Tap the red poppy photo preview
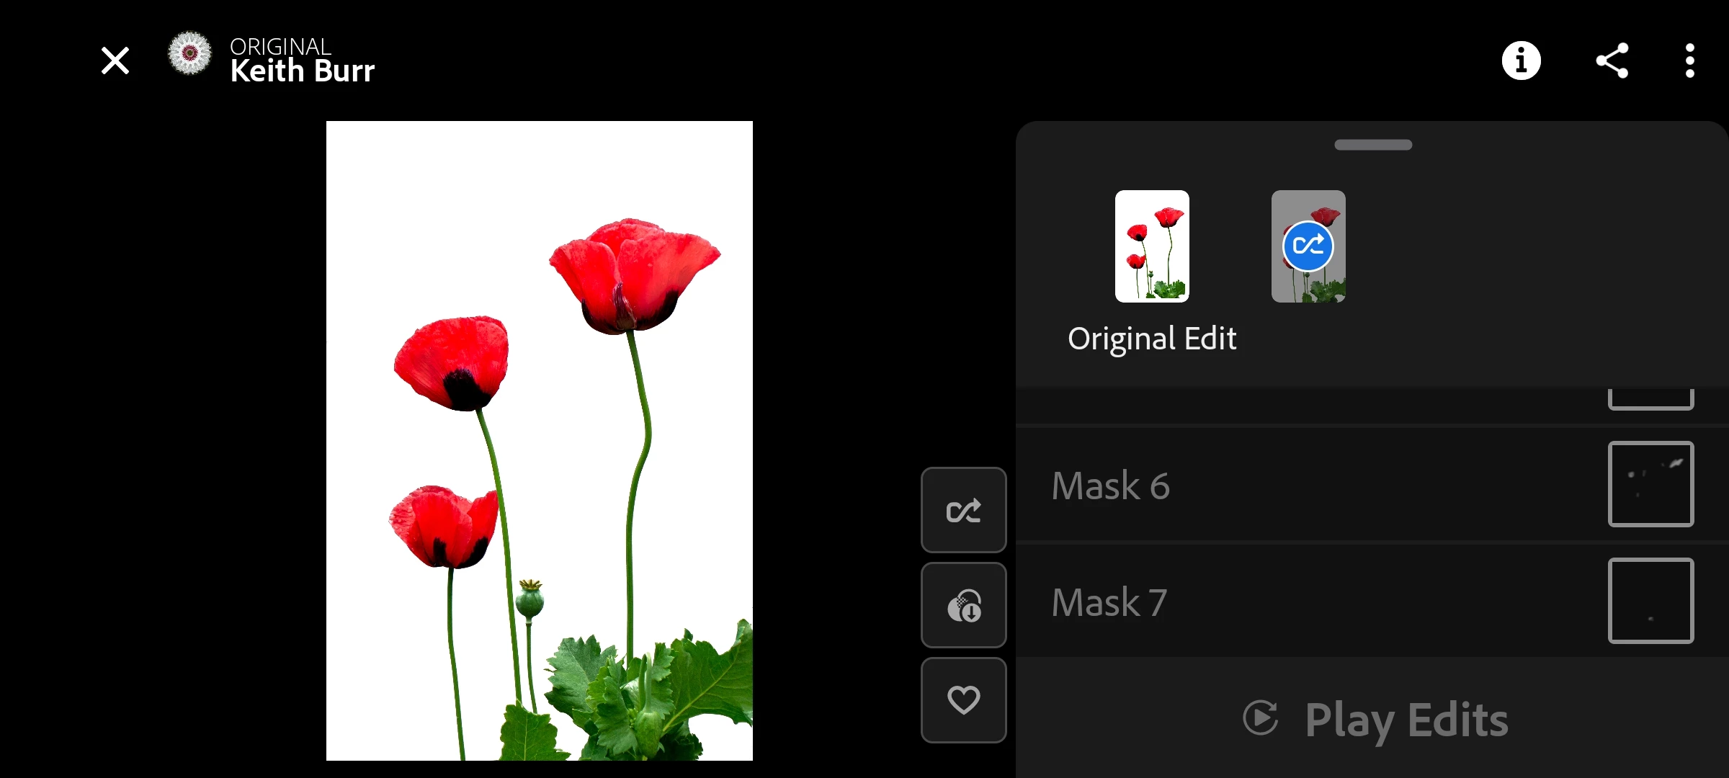 [x=539, y=440]
